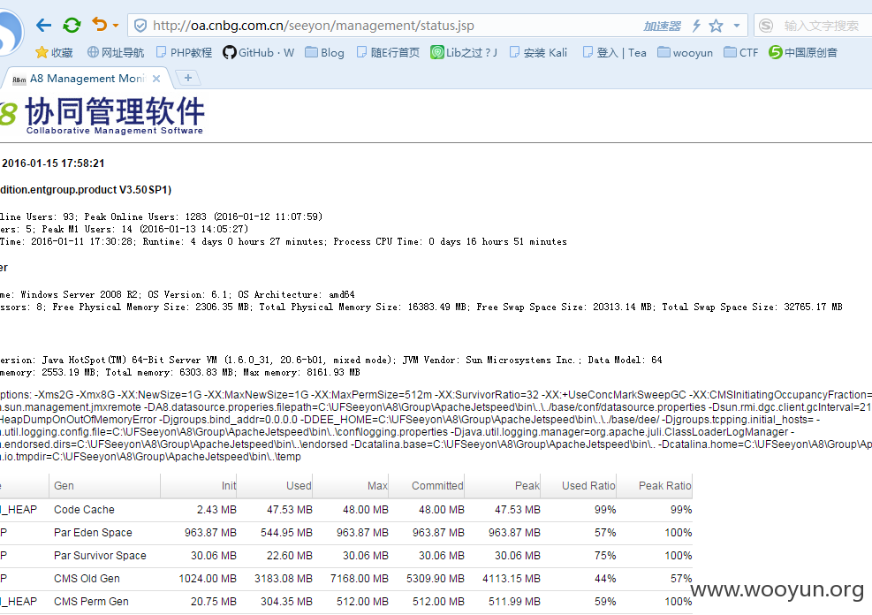Bookmark this page with the star icon
This screenshot has width=872, height=615.
point(717,26)
